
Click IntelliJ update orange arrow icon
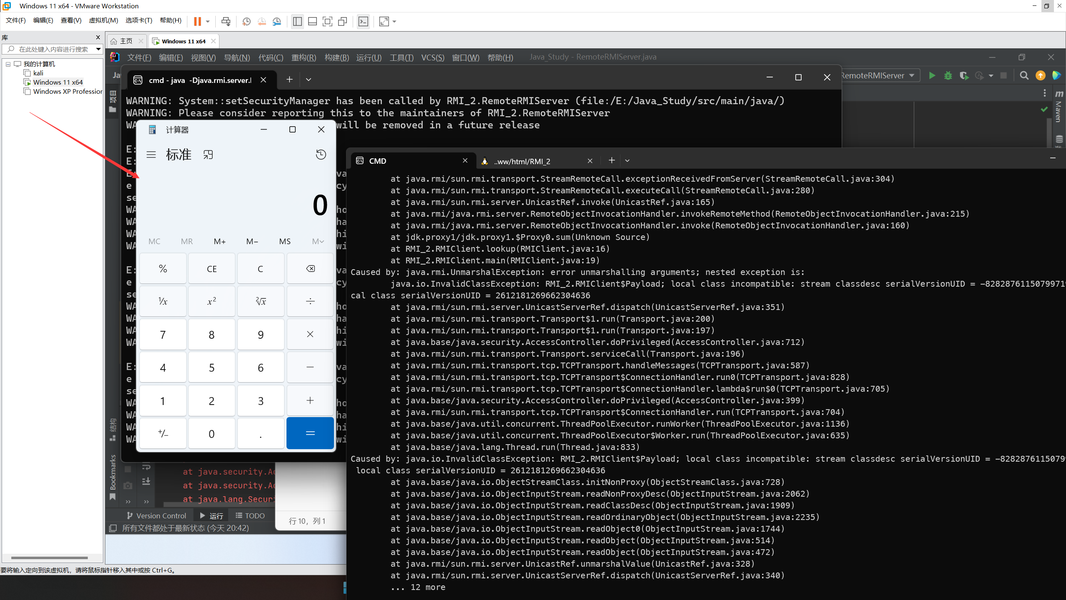pos(1040,75)
